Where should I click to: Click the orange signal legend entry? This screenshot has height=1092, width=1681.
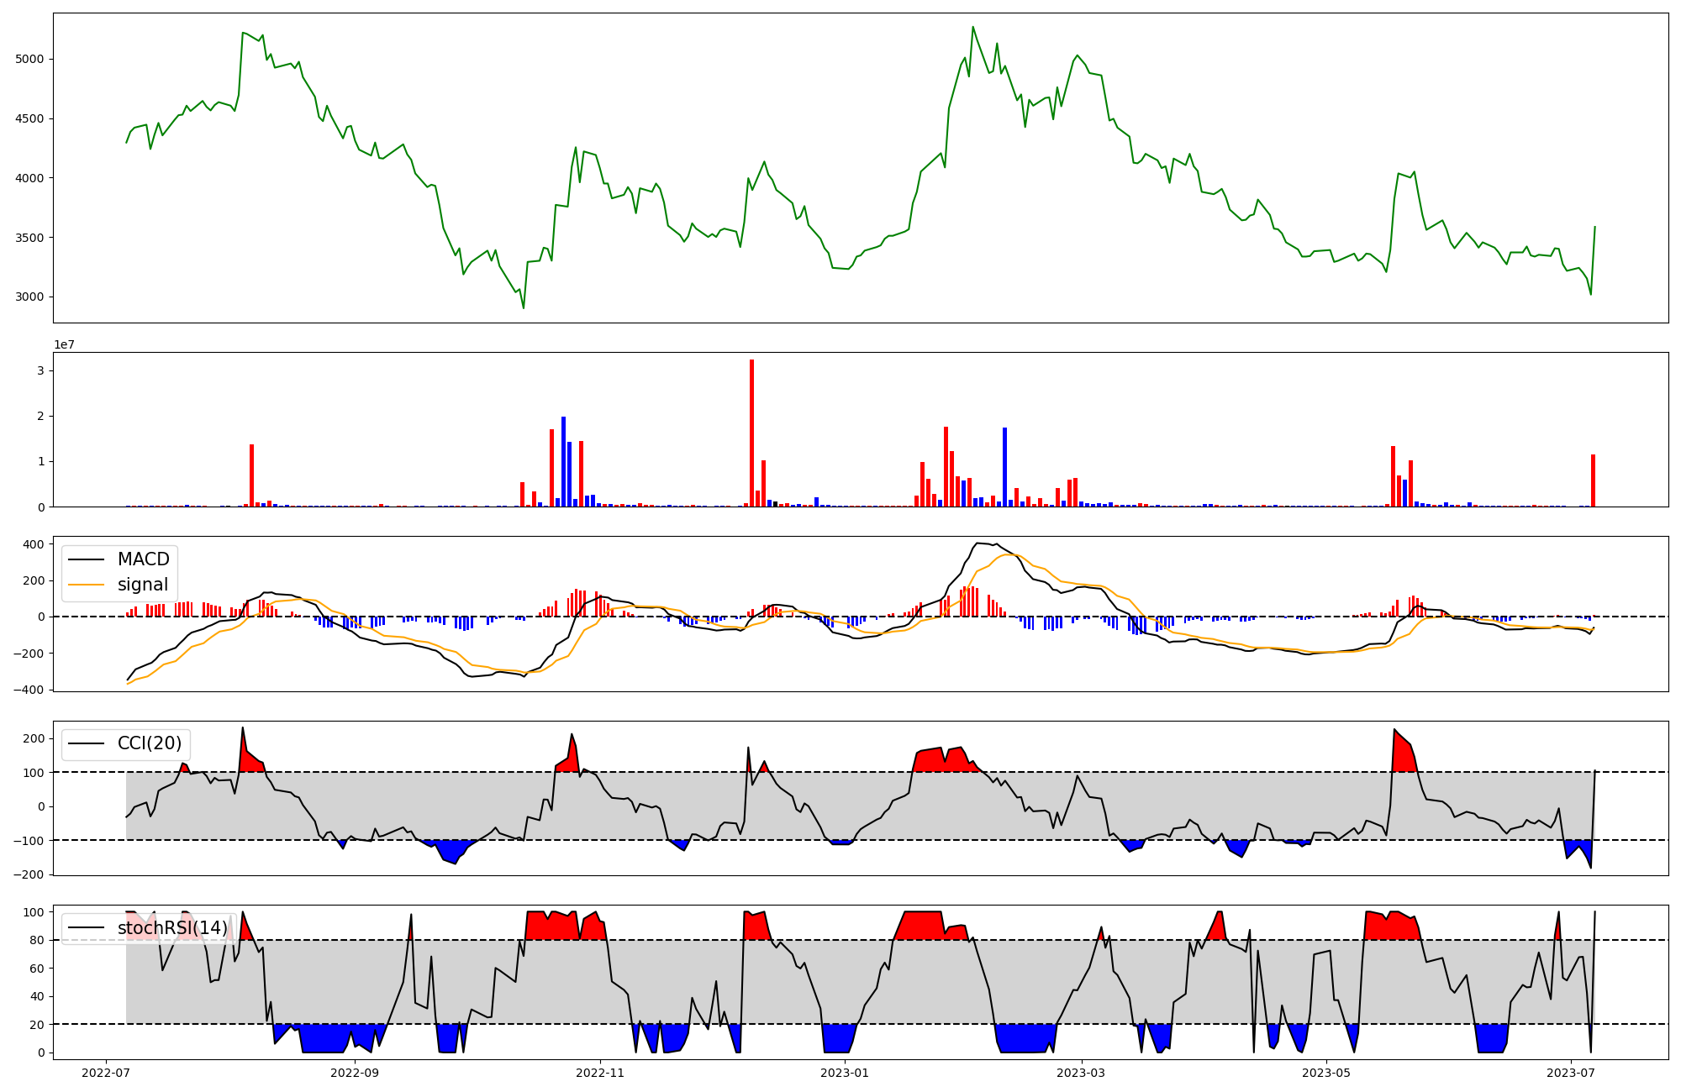[142, 585]
